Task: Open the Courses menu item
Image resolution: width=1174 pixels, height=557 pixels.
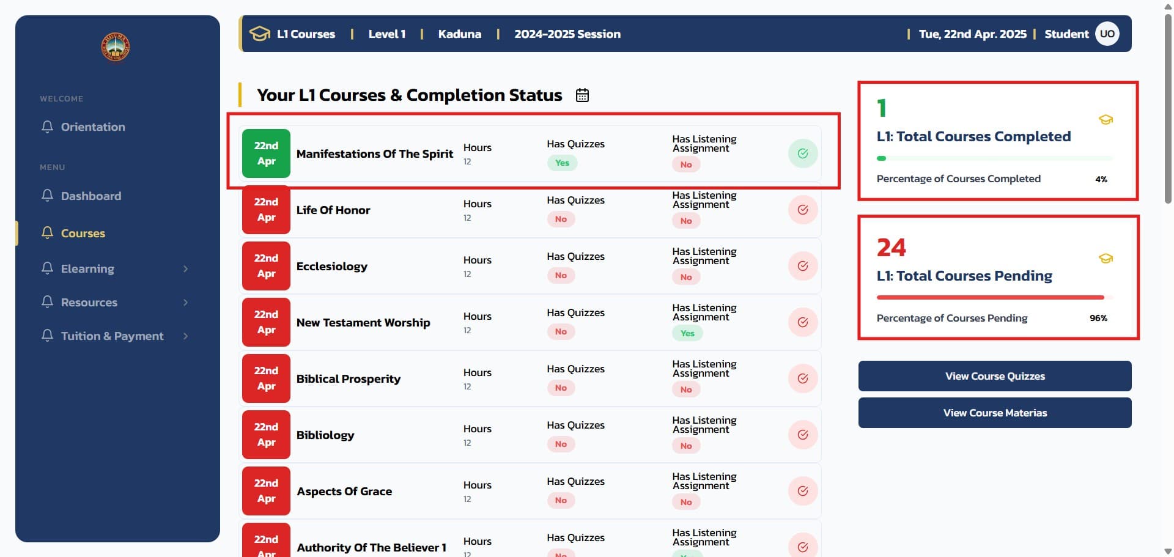Action: [83, 234]
